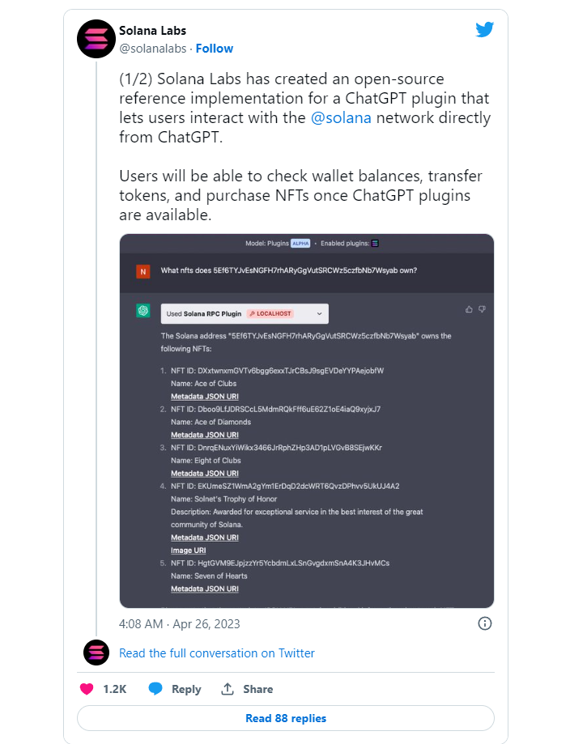Click the small Solana avatar near conversation link
The image size is (570, 744).
(96, 653)
